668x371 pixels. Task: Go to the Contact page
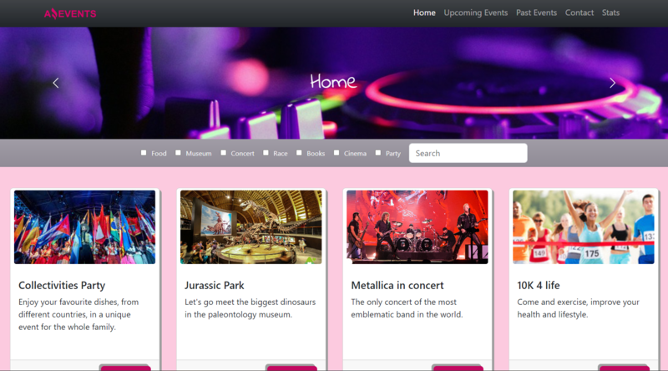coord(579,13)
